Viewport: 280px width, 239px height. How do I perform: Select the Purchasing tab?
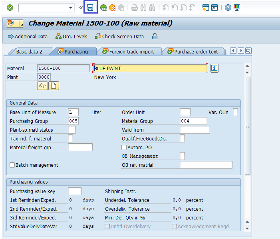tap(73, 52)
